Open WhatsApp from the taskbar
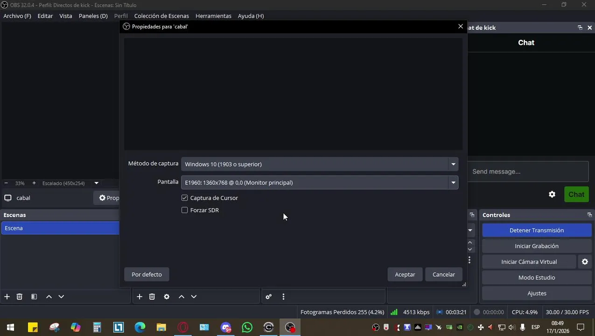This screenshot has width=595, height=336. [x=247, y=327]
